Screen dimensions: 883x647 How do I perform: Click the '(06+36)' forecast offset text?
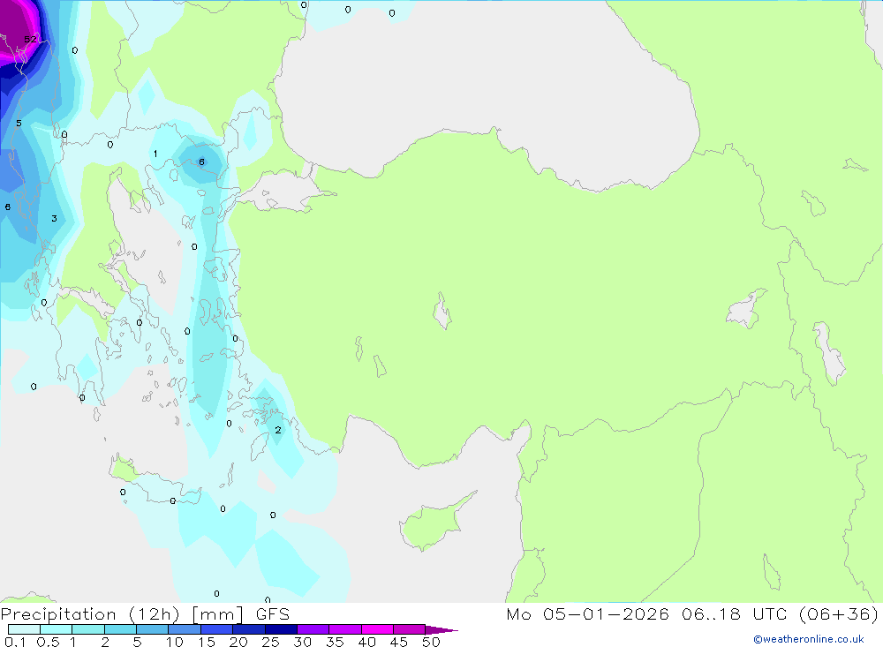(x=839, y=614)
